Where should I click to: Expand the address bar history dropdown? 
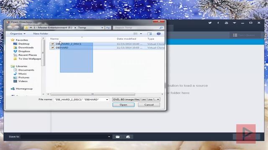point(102,27)
